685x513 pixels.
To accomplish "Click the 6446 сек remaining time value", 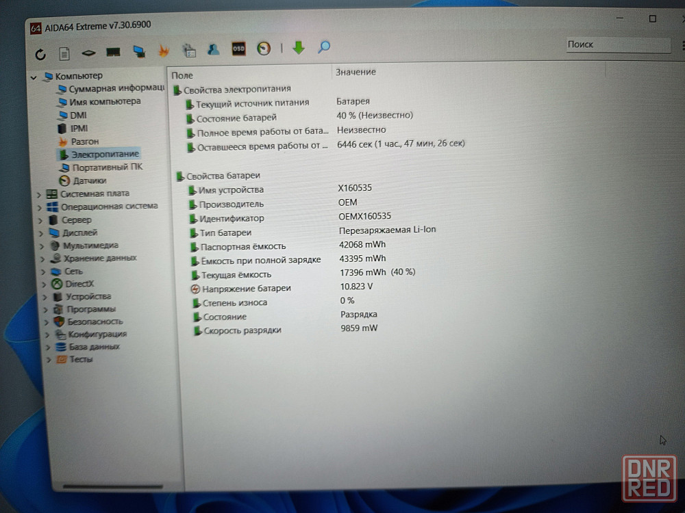I will click(401, 144).
